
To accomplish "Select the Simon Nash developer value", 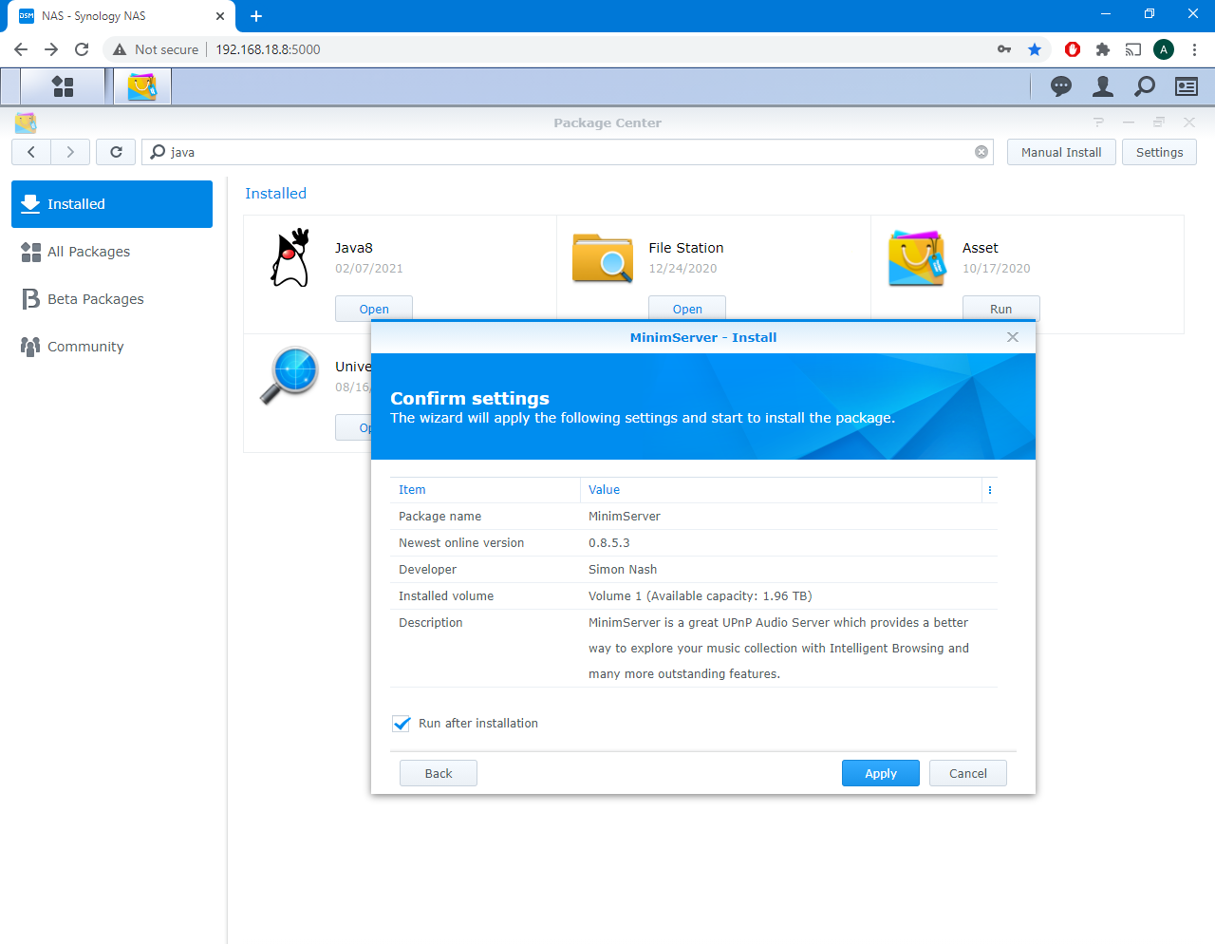I will click(623, 570).
